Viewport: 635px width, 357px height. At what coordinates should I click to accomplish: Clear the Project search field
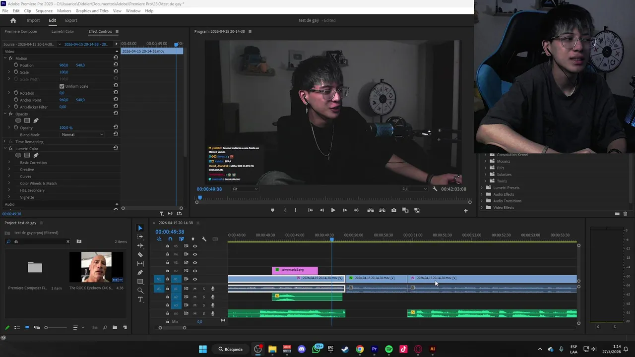click(x=68, y=241)
